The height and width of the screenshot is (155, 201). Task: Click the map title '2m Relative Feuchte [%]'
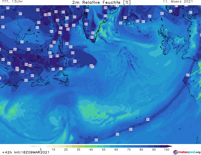coord(101,2)
